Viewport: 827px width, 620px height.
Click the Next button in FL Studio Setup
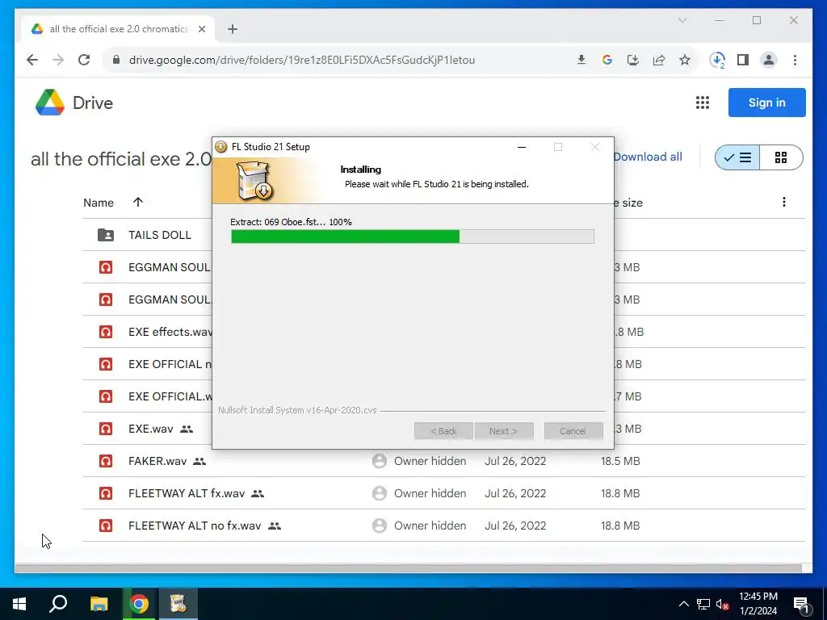click(504, 431)
